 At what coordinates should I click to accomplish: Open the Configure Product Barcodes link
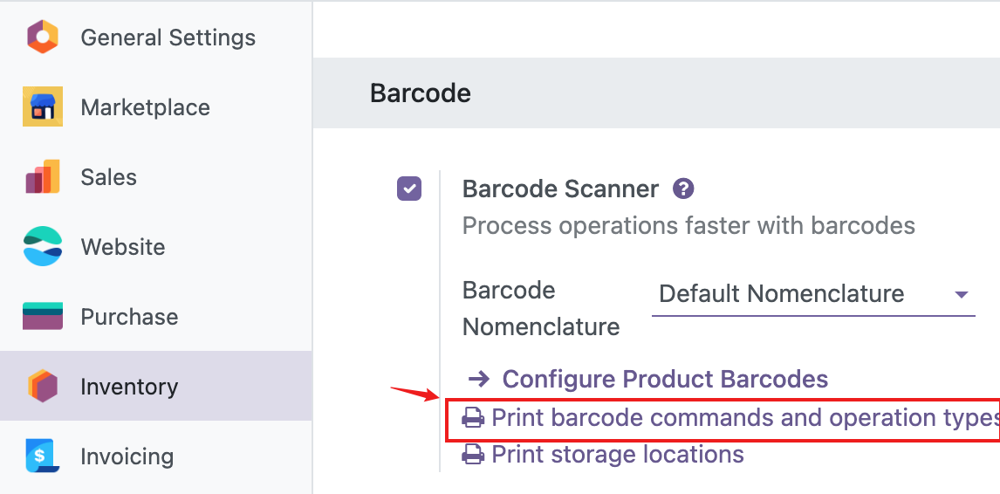665,379
